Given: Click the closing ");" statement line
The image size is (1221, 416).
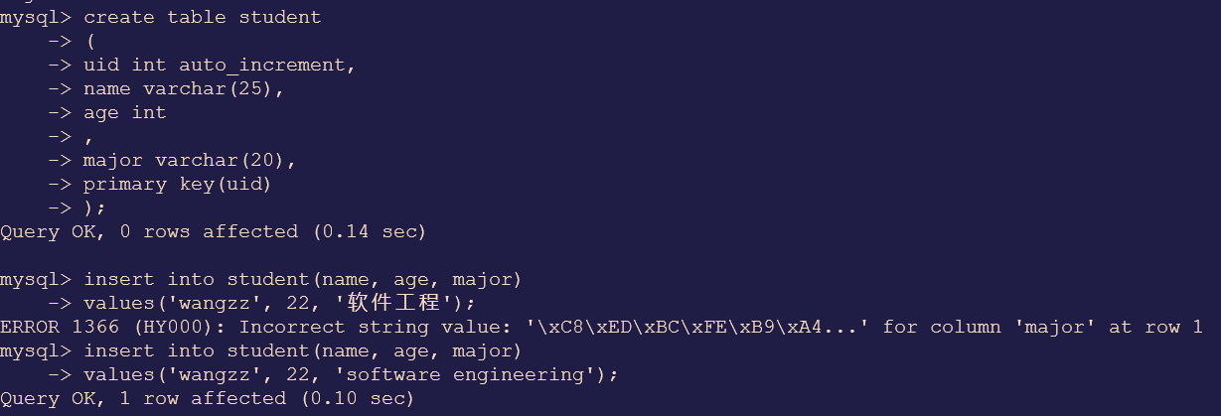Looking at the screenshot, I should pyautogui.click(x=94, y=208).
